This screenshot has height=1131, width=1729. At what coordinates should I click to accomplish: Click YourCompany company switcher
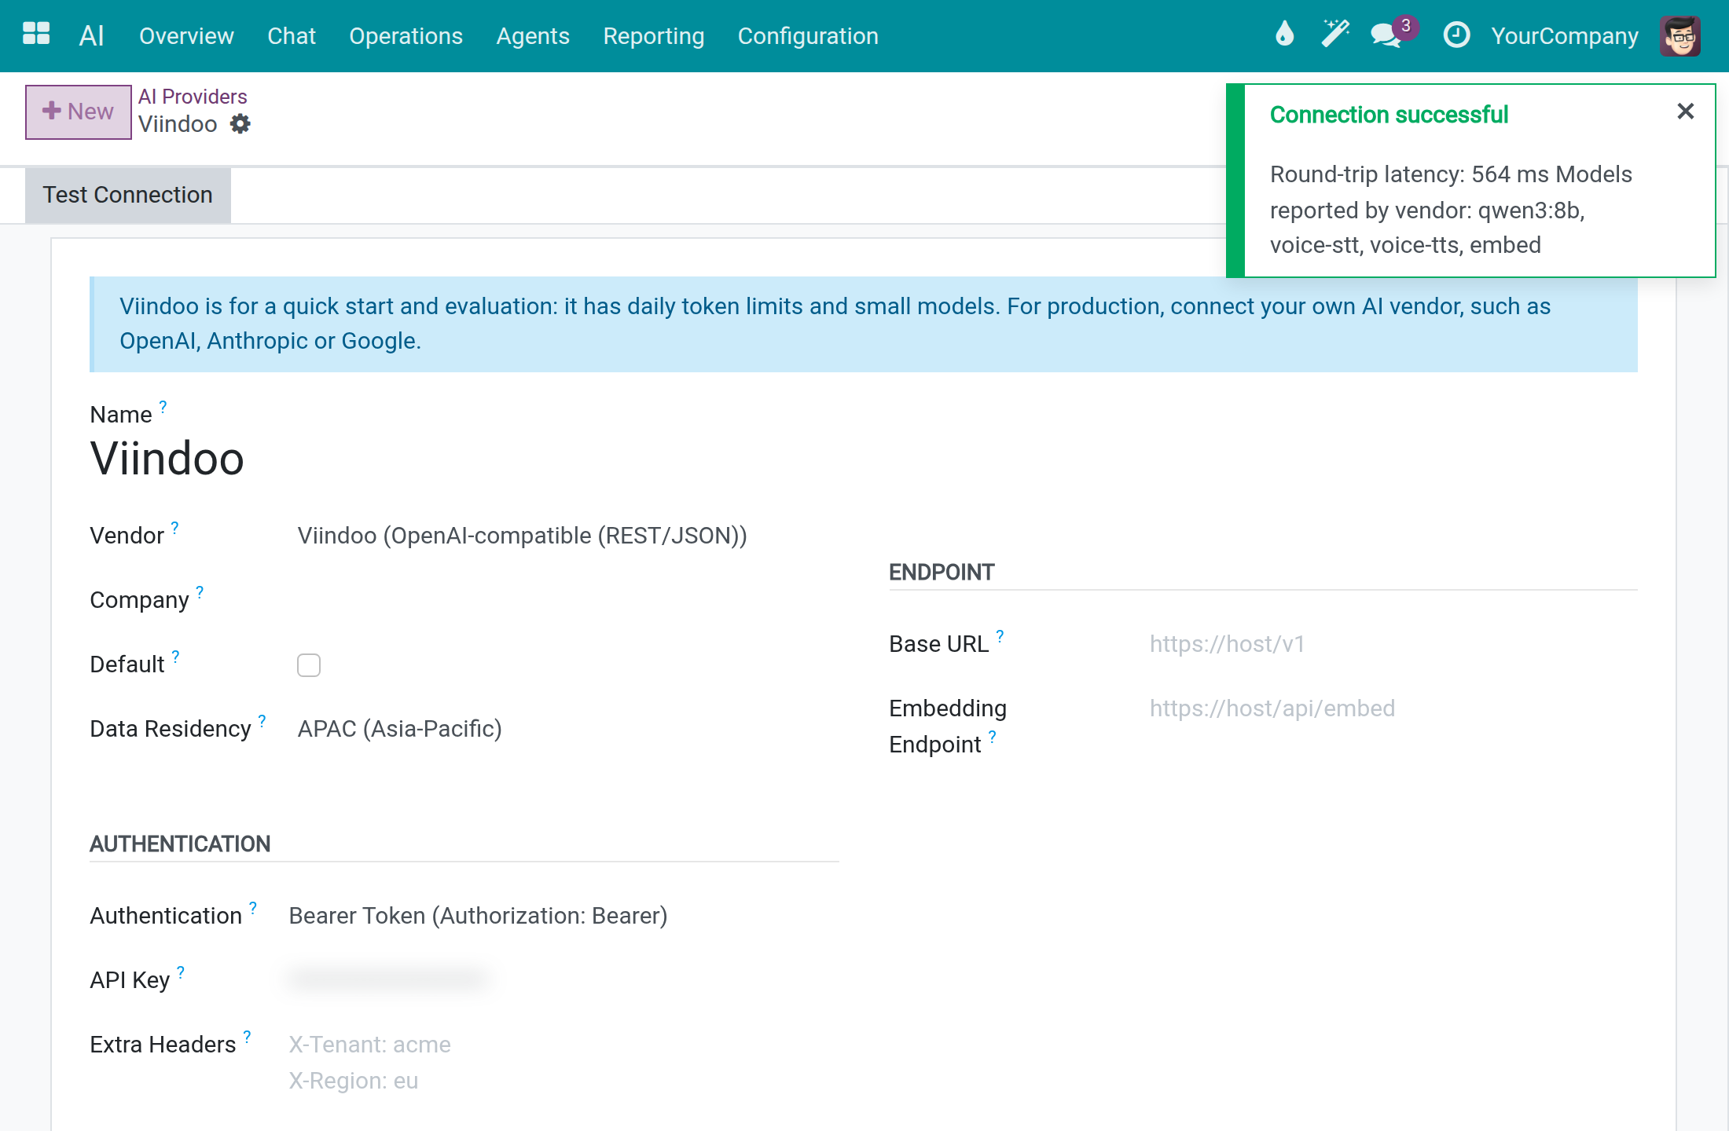[x=1565, y=36]
